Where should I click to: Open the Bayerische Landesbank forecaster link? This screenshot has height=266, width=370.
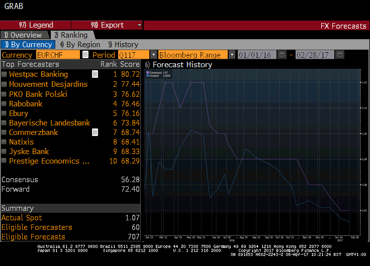click(x=50, y=123)
